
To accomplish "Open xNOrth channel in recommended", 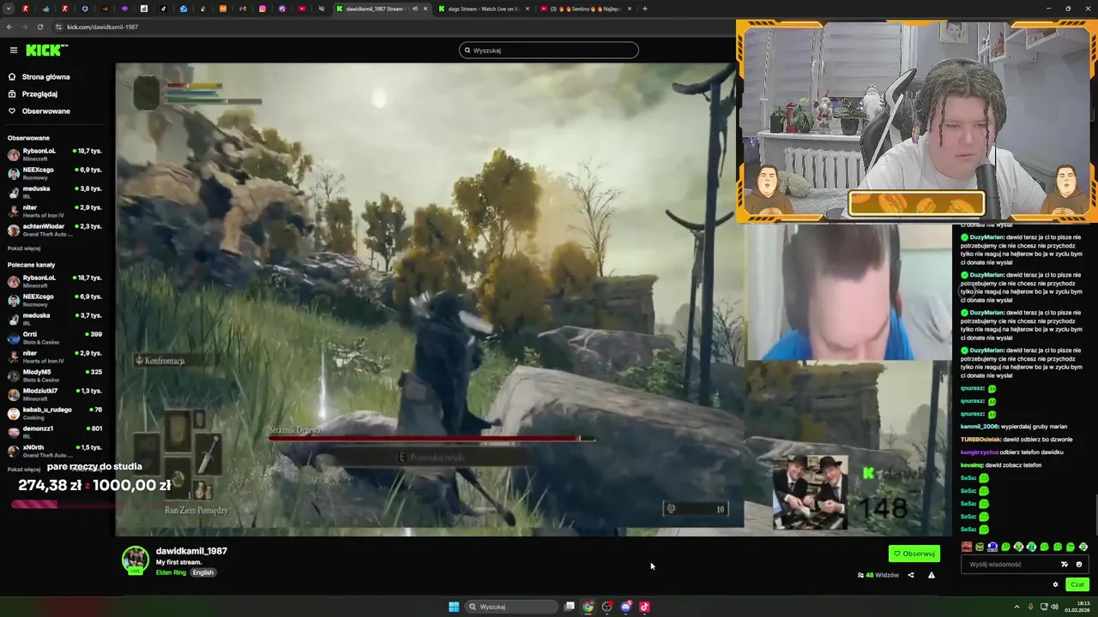I will [55, 451].
